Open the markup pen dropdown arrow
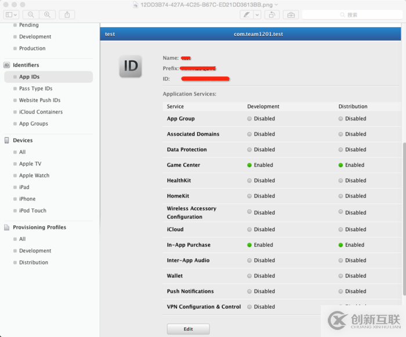Viewport: 406px width, 337px height. [257, 14]
